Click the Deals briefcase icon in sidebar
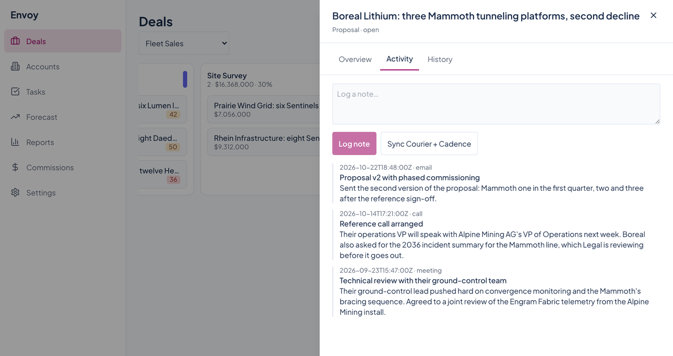 pos(15,41)
